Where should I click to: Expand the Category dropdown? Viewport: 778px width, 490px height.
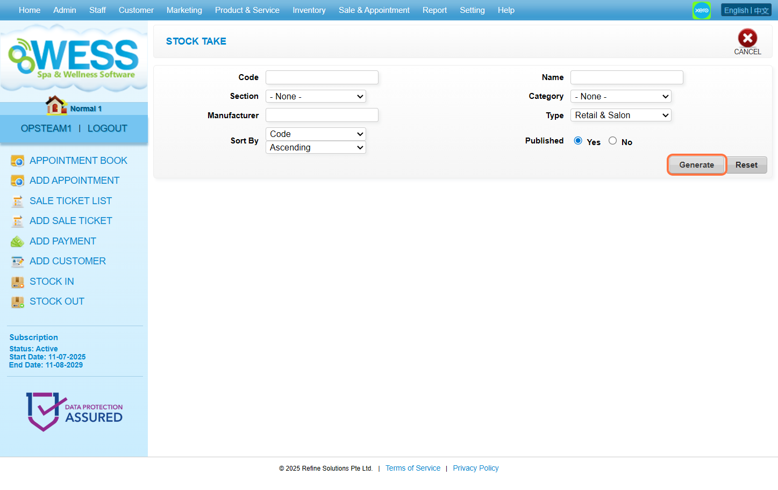[620, 96]
